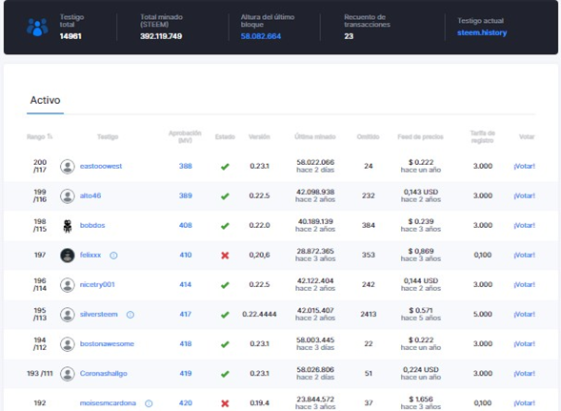561x411 pixels.
Task: Vote for witness Coronashallgo
Action: (x=524, y=374)
